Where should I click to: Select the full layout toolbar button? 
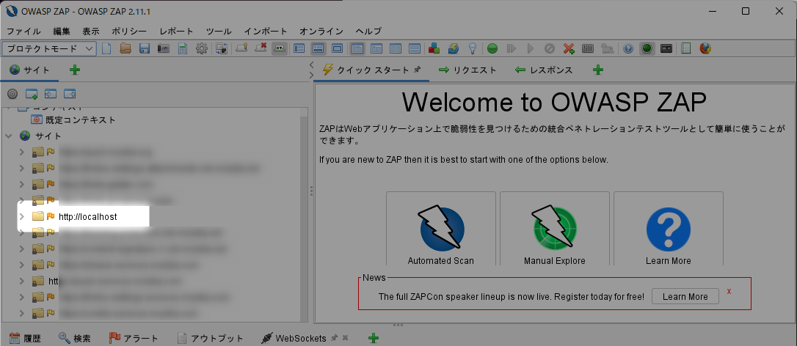tap(337, 49)
